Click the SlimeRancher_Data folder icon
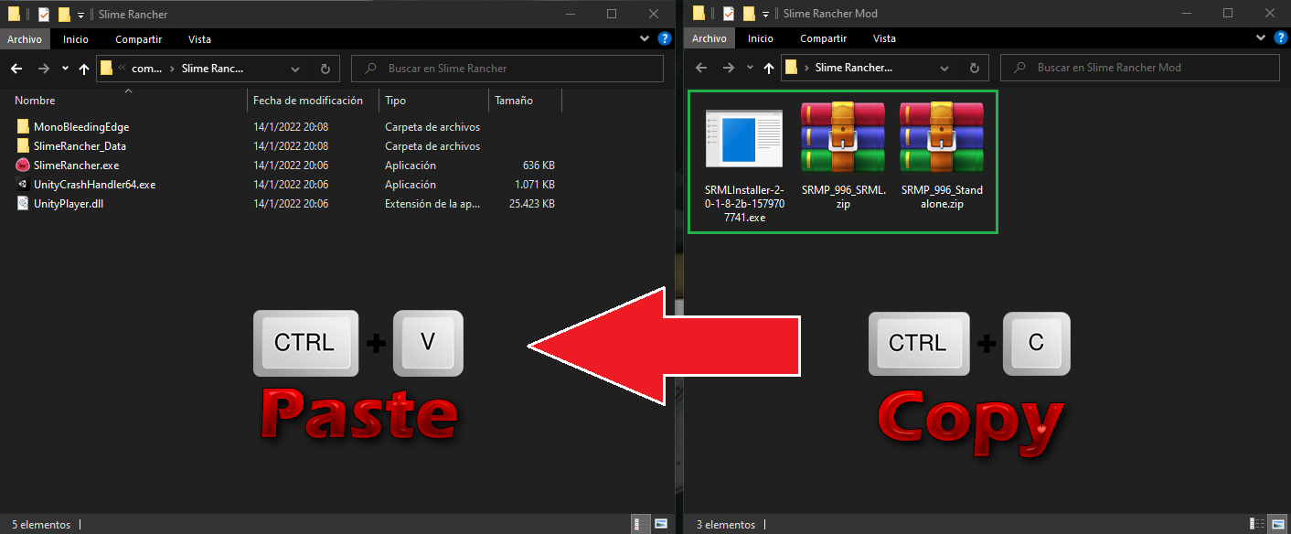Image resolution: width=1291 pixels, height=534 pixels. point(23,146)
